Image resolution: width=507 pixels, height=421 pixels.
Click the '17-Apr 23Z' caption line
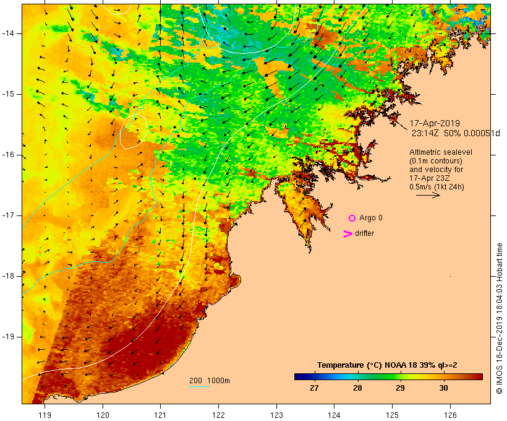point(429,178)
